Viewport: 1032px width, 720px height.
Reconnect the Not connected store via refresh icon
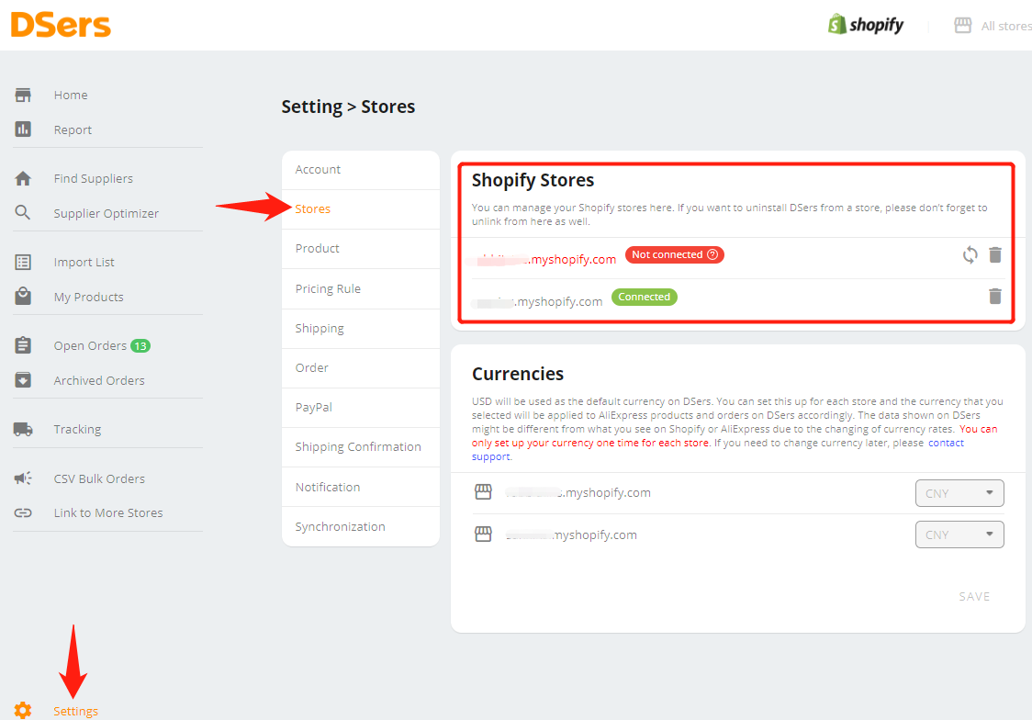pos(970,254)
